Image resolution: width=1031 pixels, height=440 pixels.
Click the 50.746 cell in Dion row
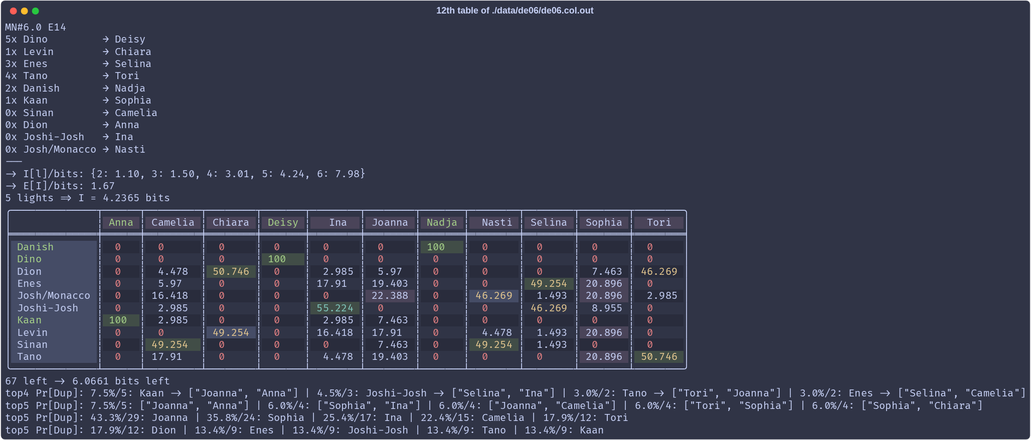click(231, 272)
